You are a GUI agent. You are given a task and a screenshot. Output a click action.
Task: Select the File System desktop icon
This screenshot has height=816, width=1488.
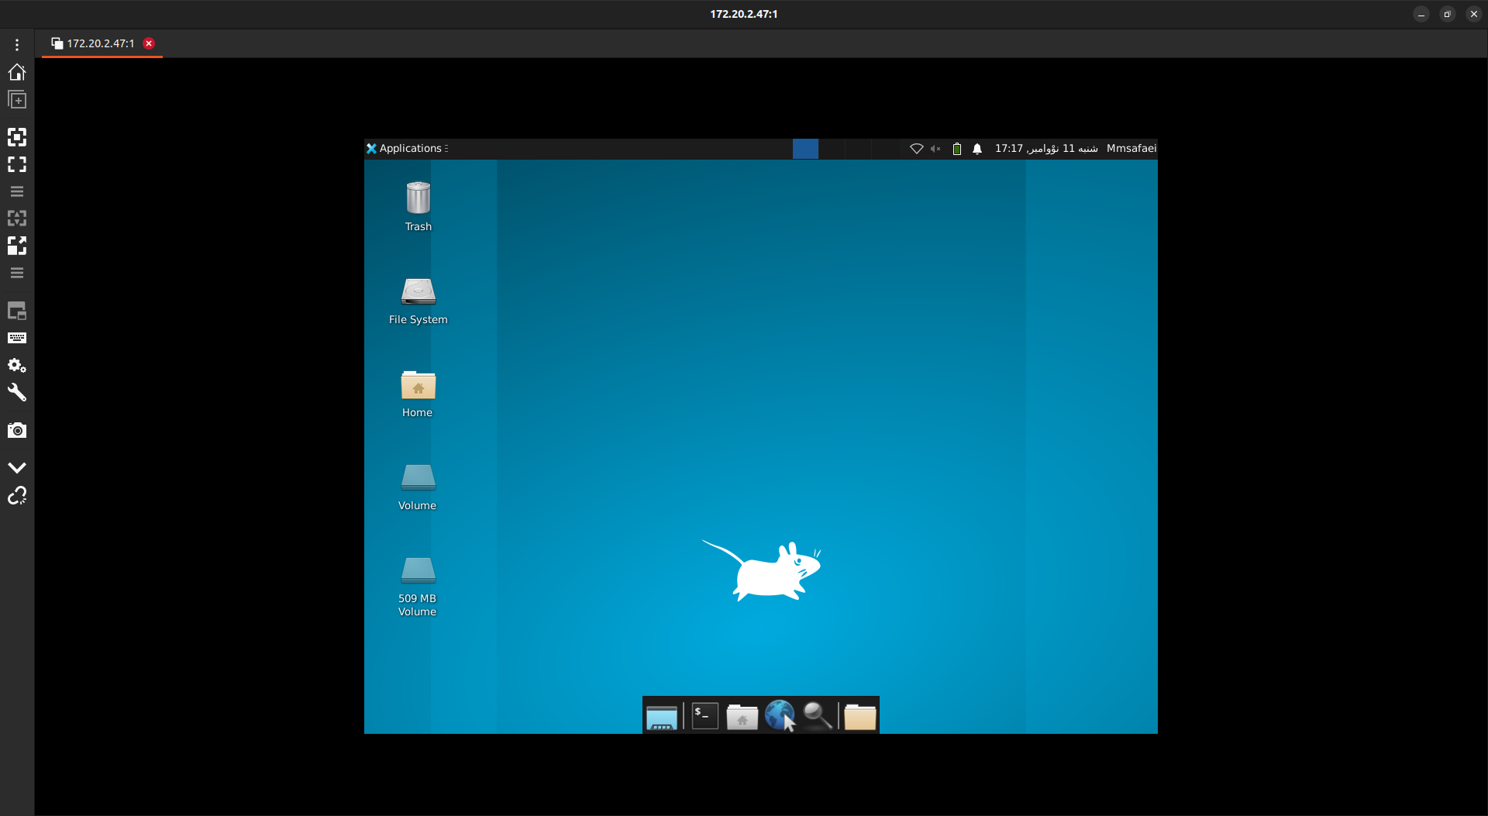(418, 301)
